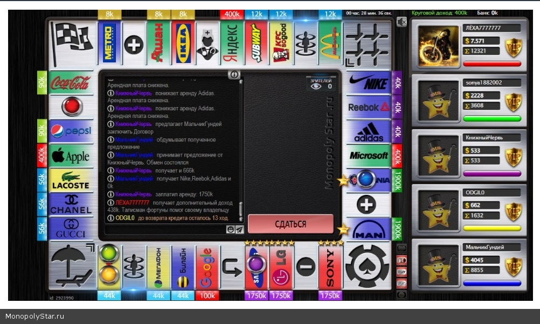
Task: Open ЛЁХА7777777 motorcycle avatar
Action: point(438,46)
